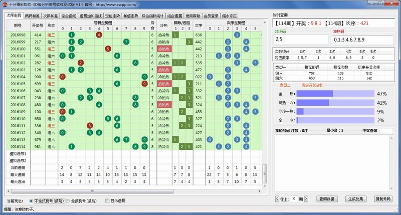Click the red ball 4 in row 2016098
The image size is (401, 215).
[99, 35]
